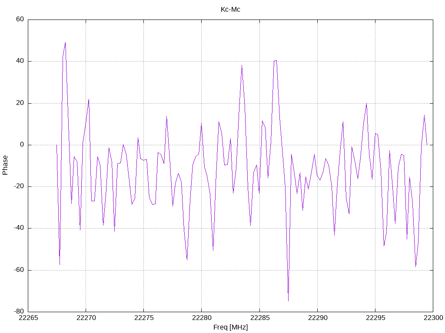
Task: Click the y-axis tick label 60
Action: [20, 19]
